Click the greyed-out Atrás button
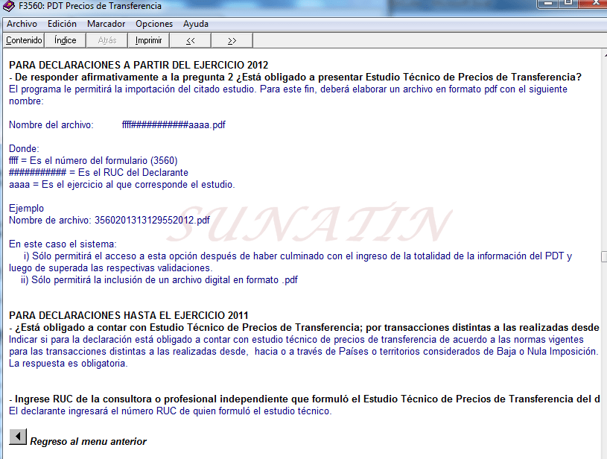 107,40
